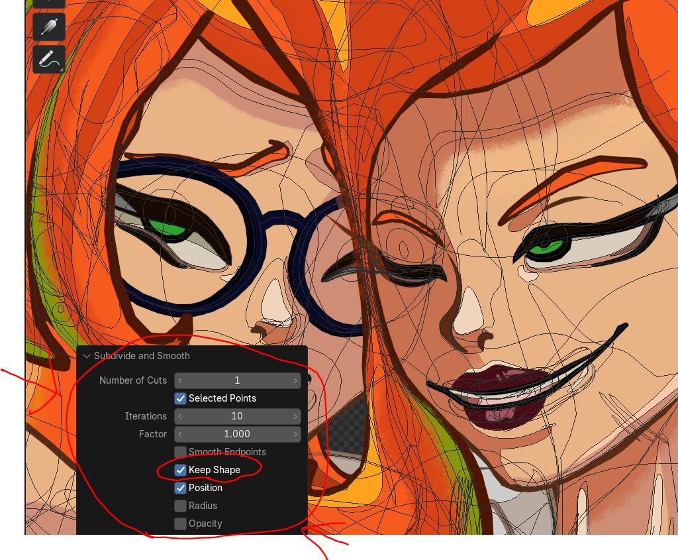Click the "Number of Cuts" label text

132,380
